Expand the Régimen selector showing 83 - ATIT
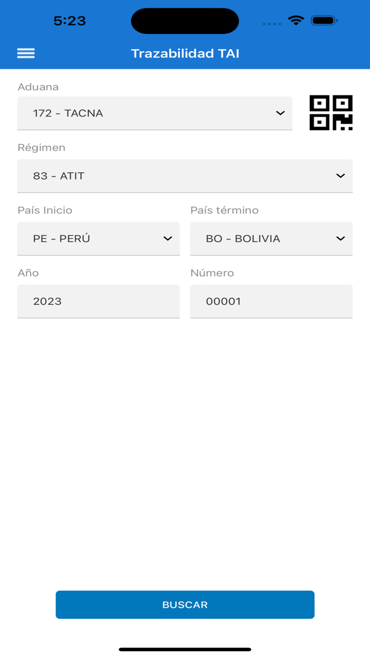370x657 pixels. pos(185,176)
